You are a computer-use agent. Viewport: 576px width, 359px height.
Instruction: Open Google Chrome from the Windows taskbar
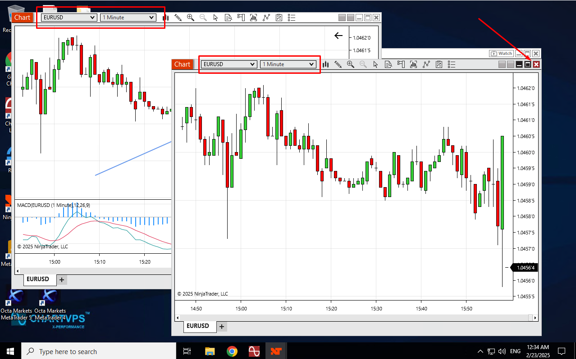click(x=232, y=351)
